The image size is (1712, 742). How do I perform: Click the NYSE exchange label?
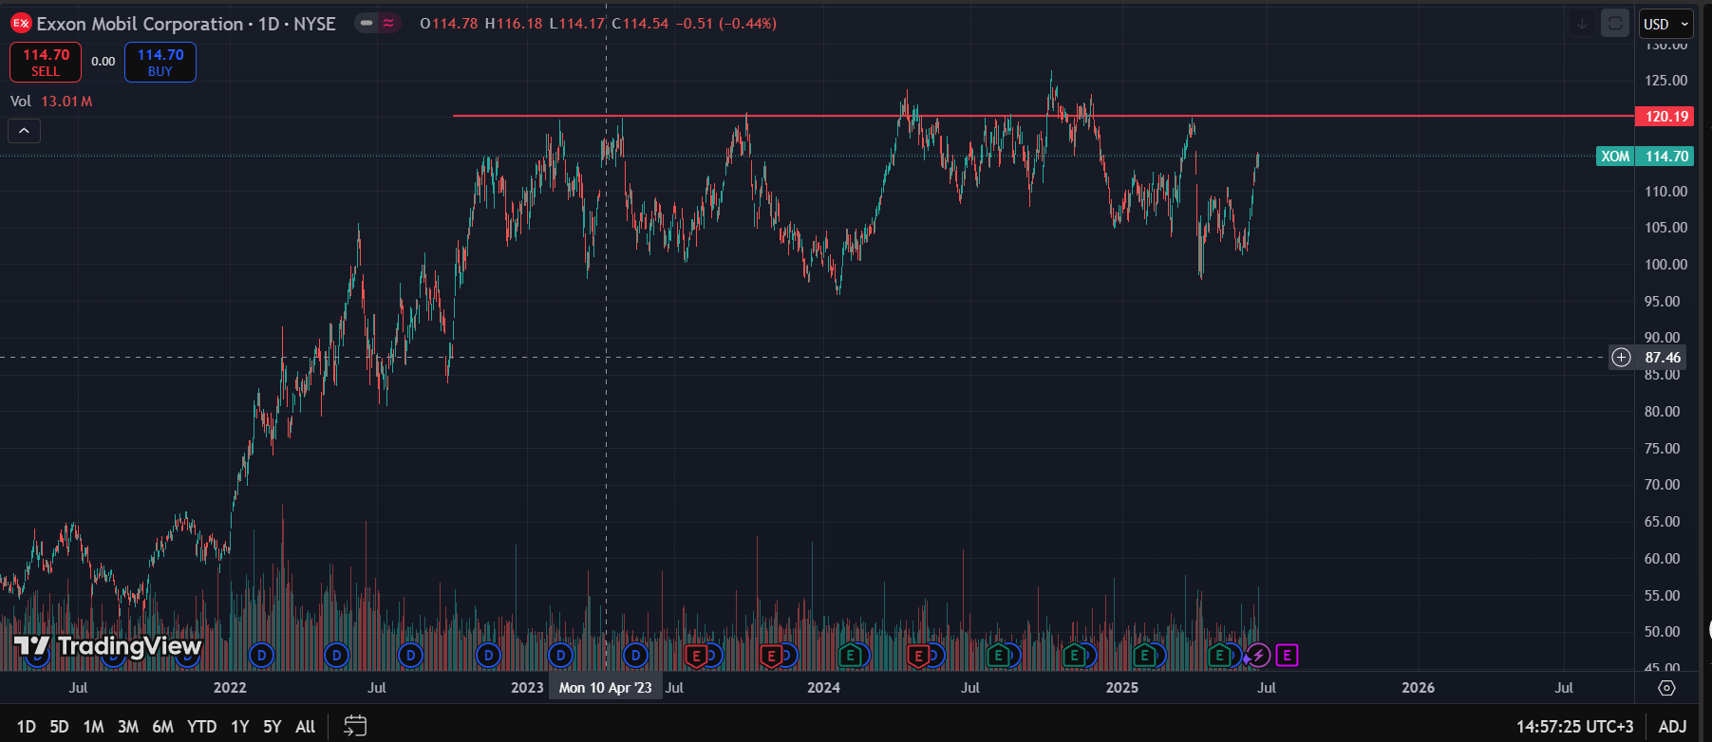(314, 24)
